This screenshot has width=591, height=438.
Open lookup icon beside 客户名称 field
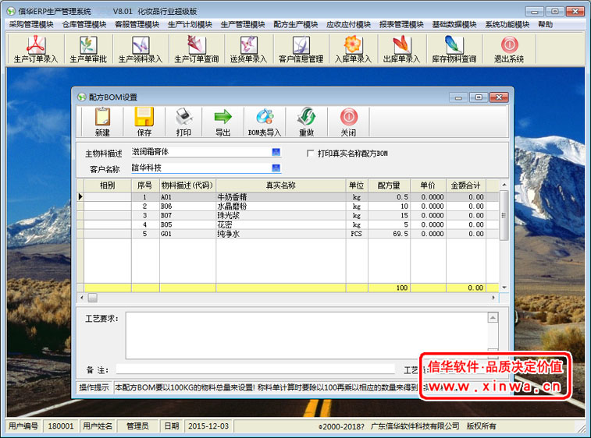pos(276,168)
